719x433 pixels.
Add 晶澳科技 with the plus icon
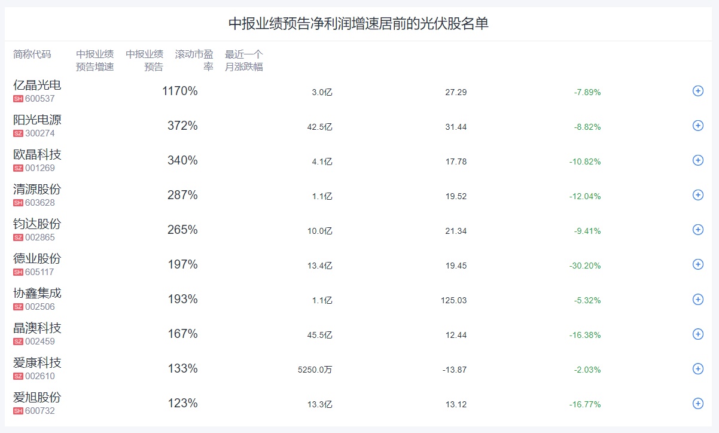[697, 334]
